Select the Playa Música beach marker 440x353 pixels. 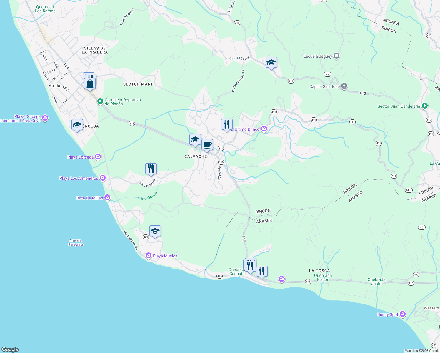click(149, 256)
